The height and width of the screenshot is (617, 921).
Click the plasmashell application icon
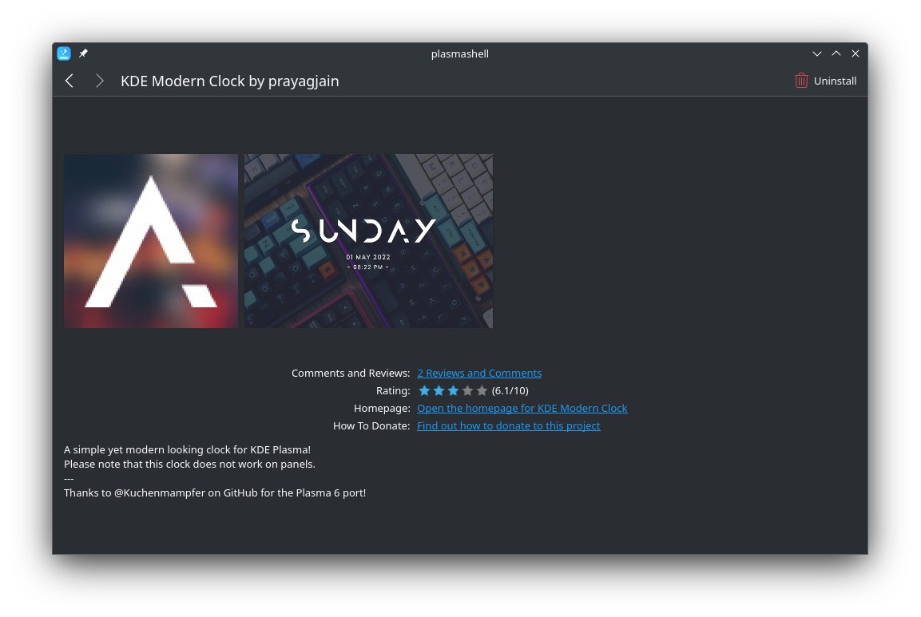[63, 53]
